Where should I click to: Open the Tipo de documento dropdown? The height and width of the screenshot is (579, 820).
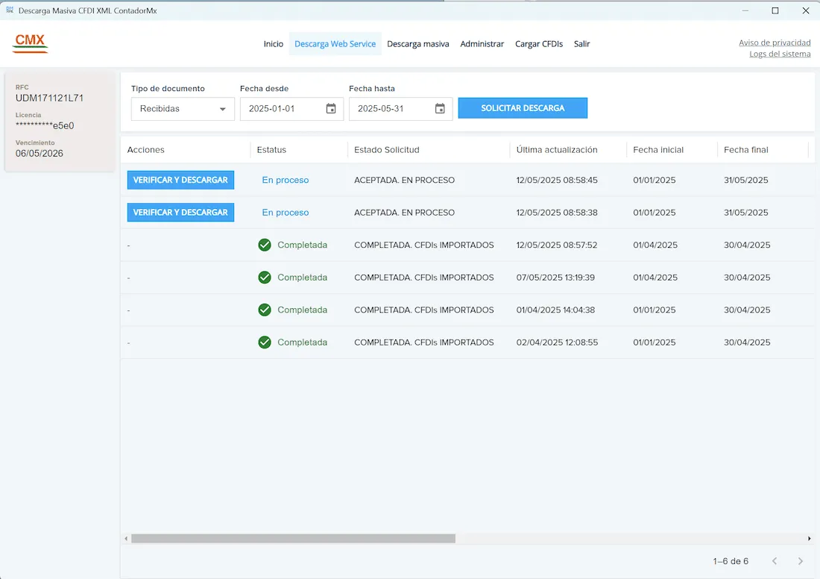click(x=182, y=108)
